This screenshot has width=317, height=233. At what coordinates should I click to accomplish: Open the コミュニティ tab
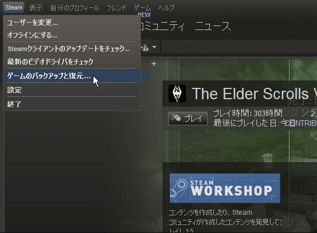coord(163,26)
